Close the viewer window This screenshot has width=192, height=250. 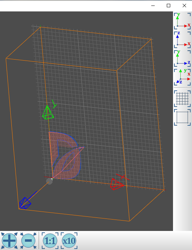[x=184, y=6]
